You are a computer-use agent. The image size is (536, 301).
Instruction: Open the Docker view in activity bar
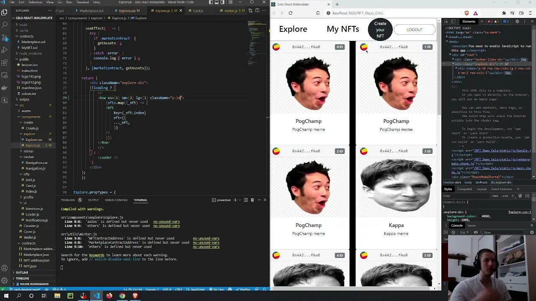(5, 89)
